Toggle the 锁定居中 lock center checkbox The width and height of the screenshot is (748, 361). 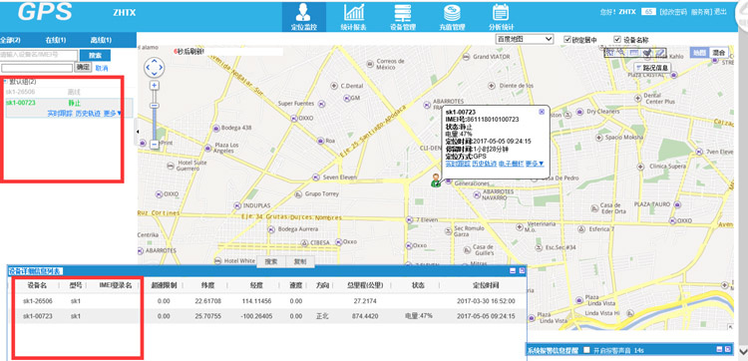coord(567,39)
